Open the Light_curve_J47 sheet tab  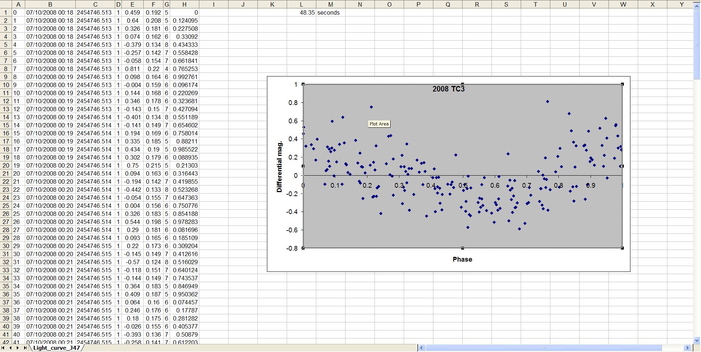point(56,348)
